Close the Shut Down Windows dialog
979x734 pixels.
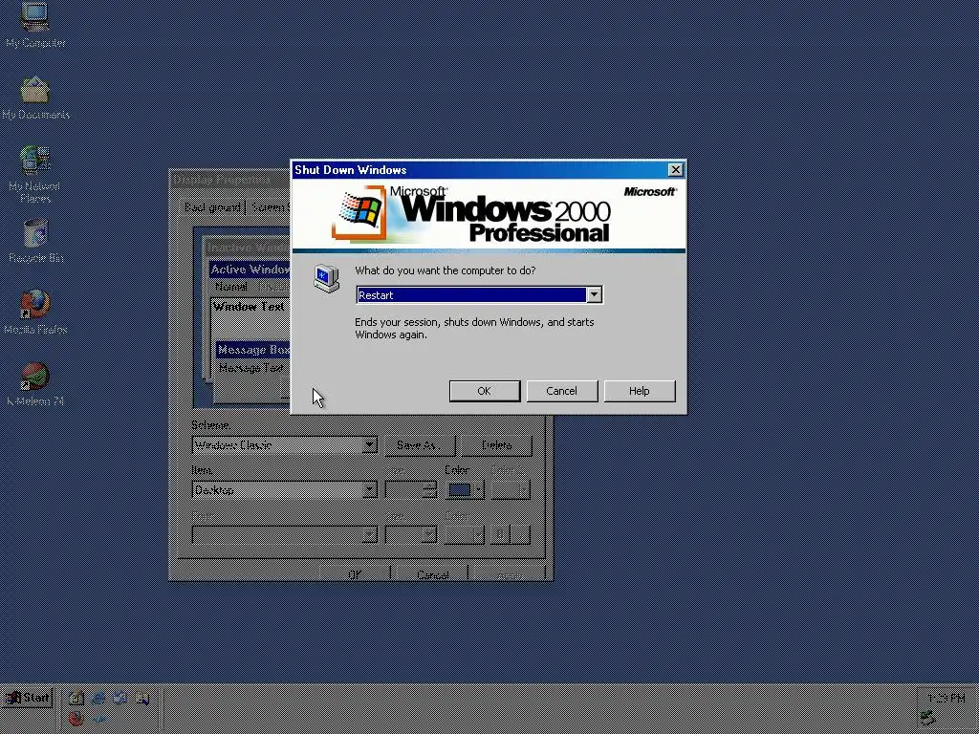click(x=676, y=170)
